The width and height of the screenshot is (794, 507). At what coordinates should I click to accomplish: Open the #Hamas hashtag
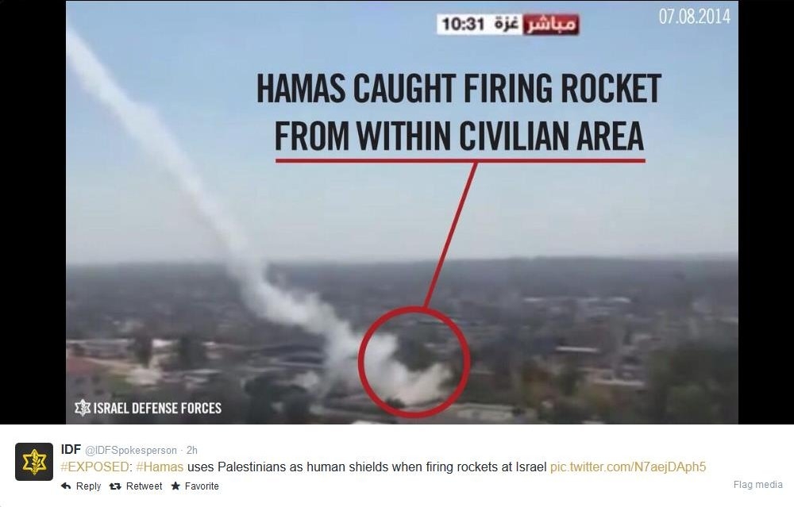tap(160, 467)
